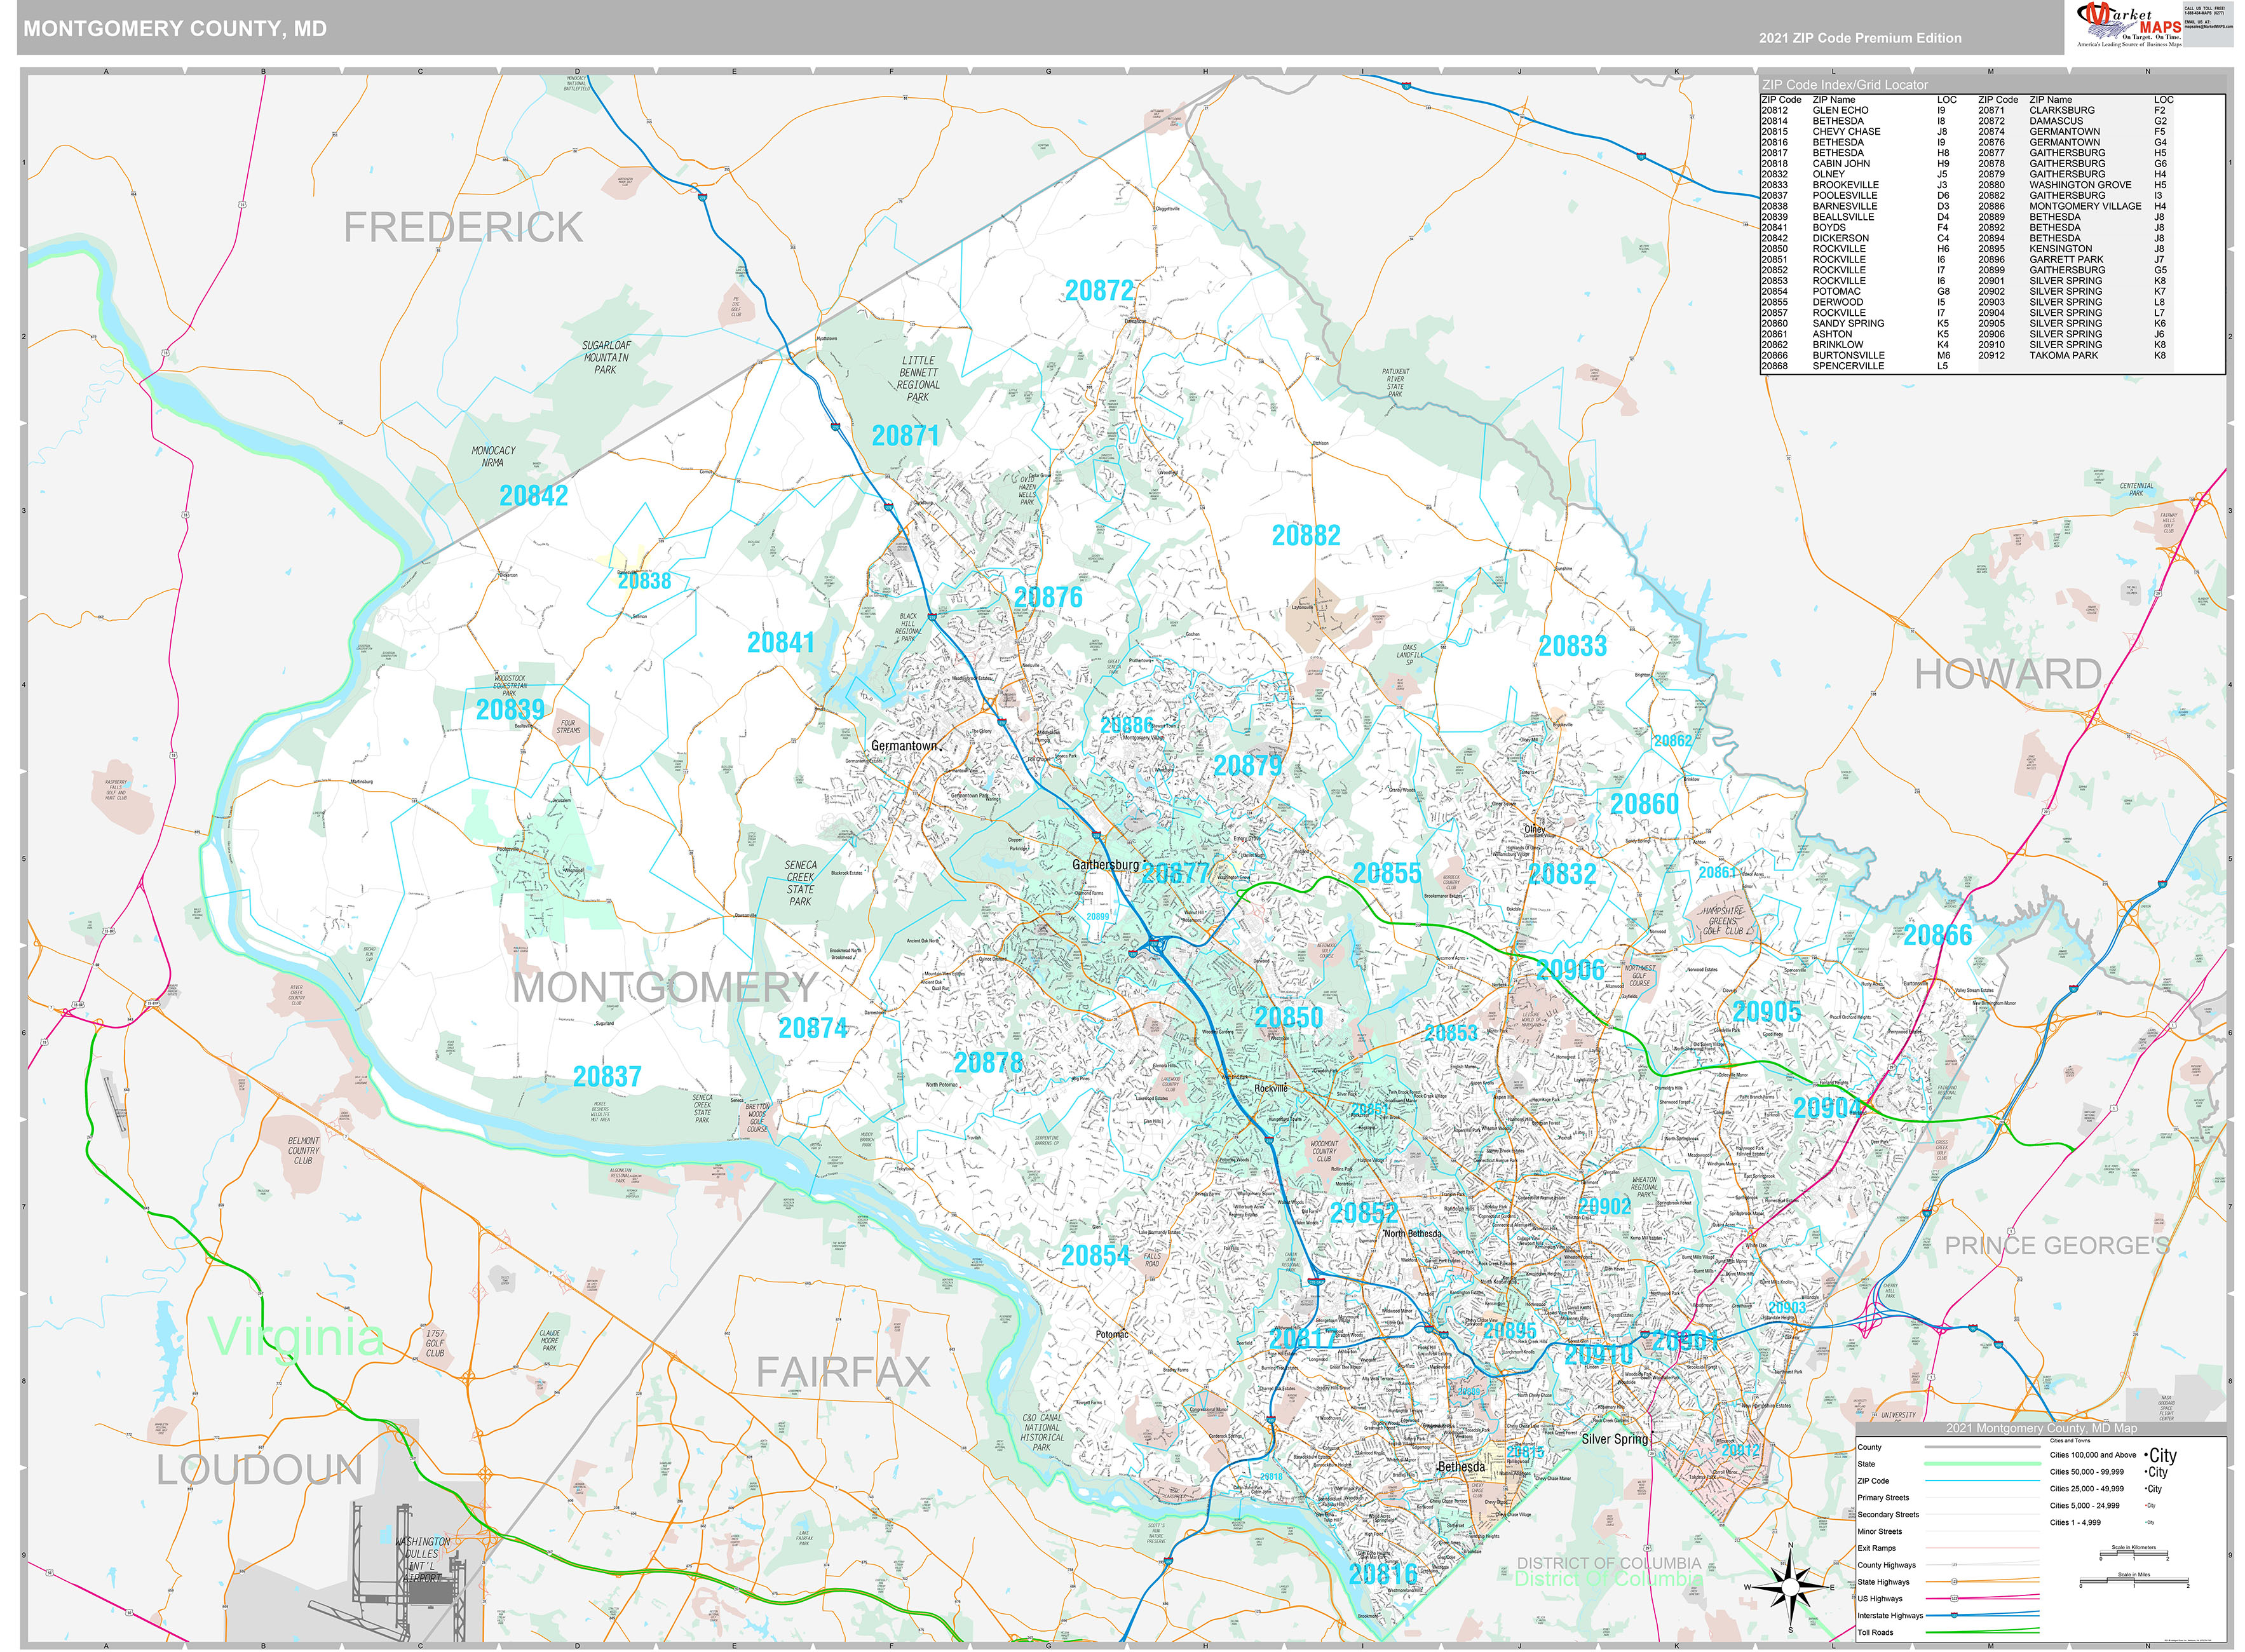Click the C&O Canal National Historical Park label
Screen dimensions: 2245x1652
(1042, 1433)
